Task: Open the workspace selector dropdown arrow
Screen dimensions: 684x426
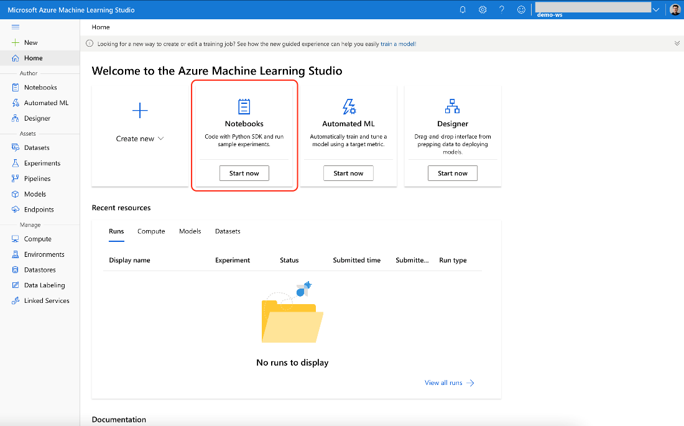Action: (x=655, y=9)
